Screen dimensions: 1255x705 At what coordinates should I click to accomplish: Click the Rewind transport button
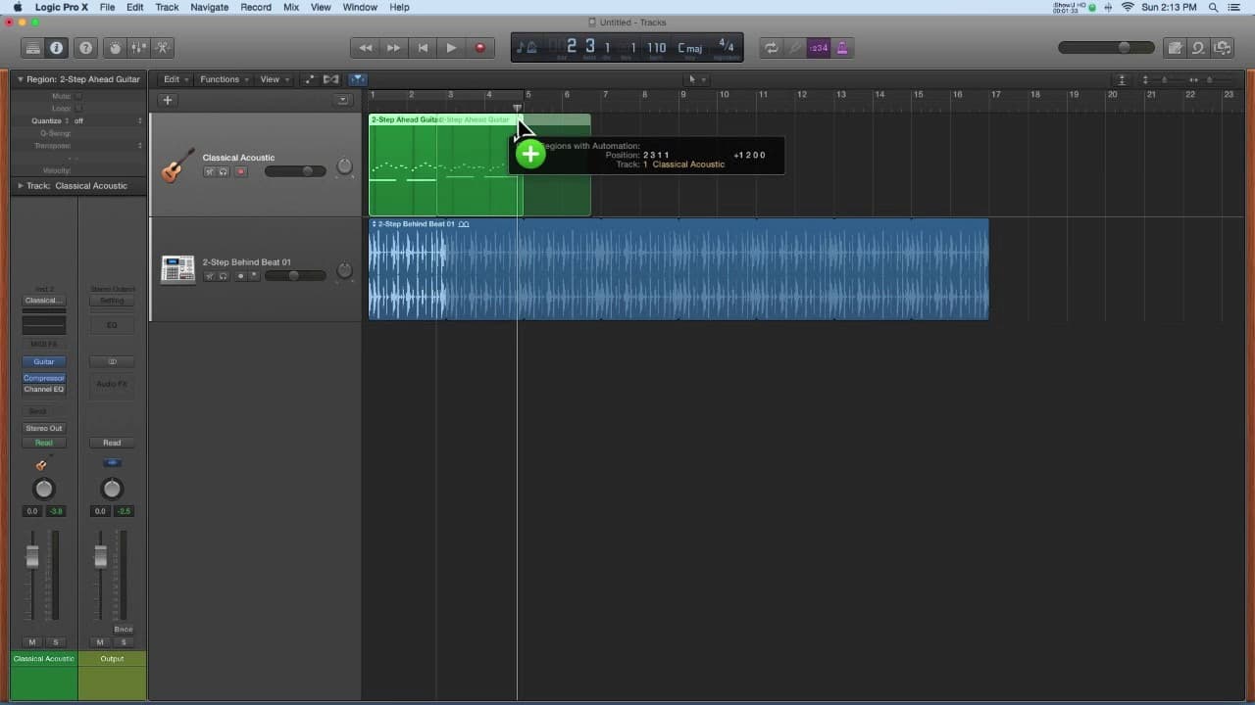point(366,47)
